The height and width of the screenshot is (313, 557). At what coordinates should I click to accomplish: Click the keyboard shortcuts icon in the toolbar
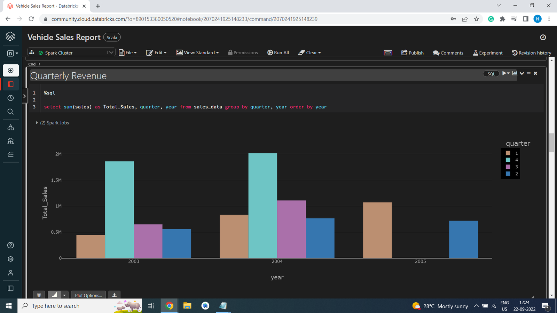(x=388, y=53)
